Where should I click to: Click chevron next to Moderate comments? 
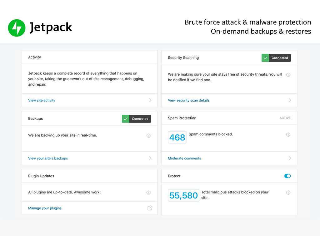(290, 158)
